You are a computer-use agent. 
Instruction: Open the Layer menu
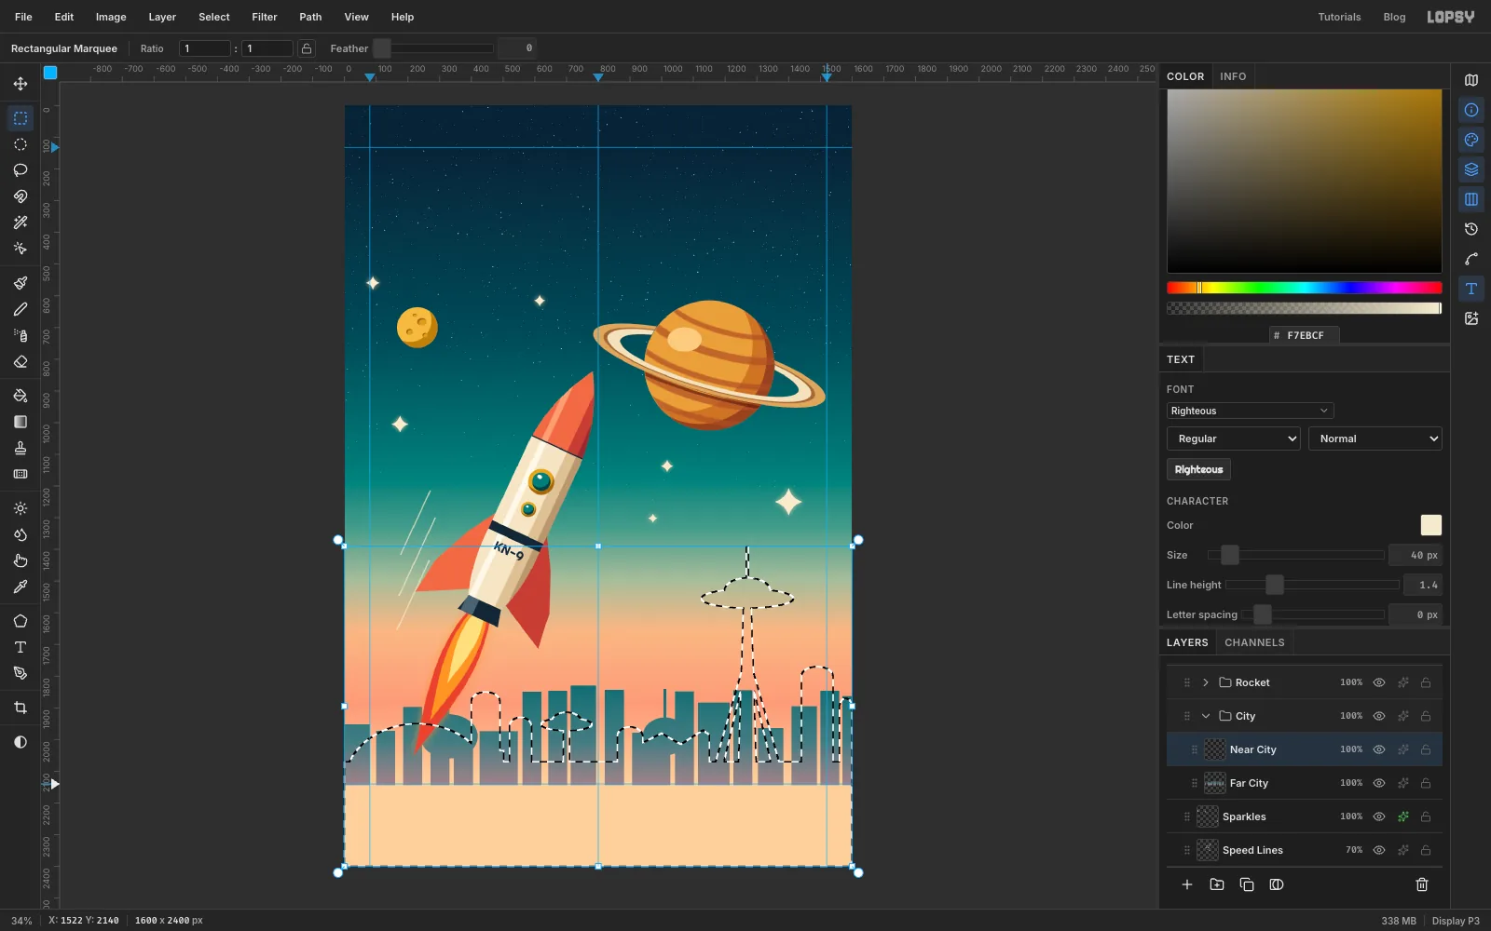pyautogui.click(x=162, y=17)
